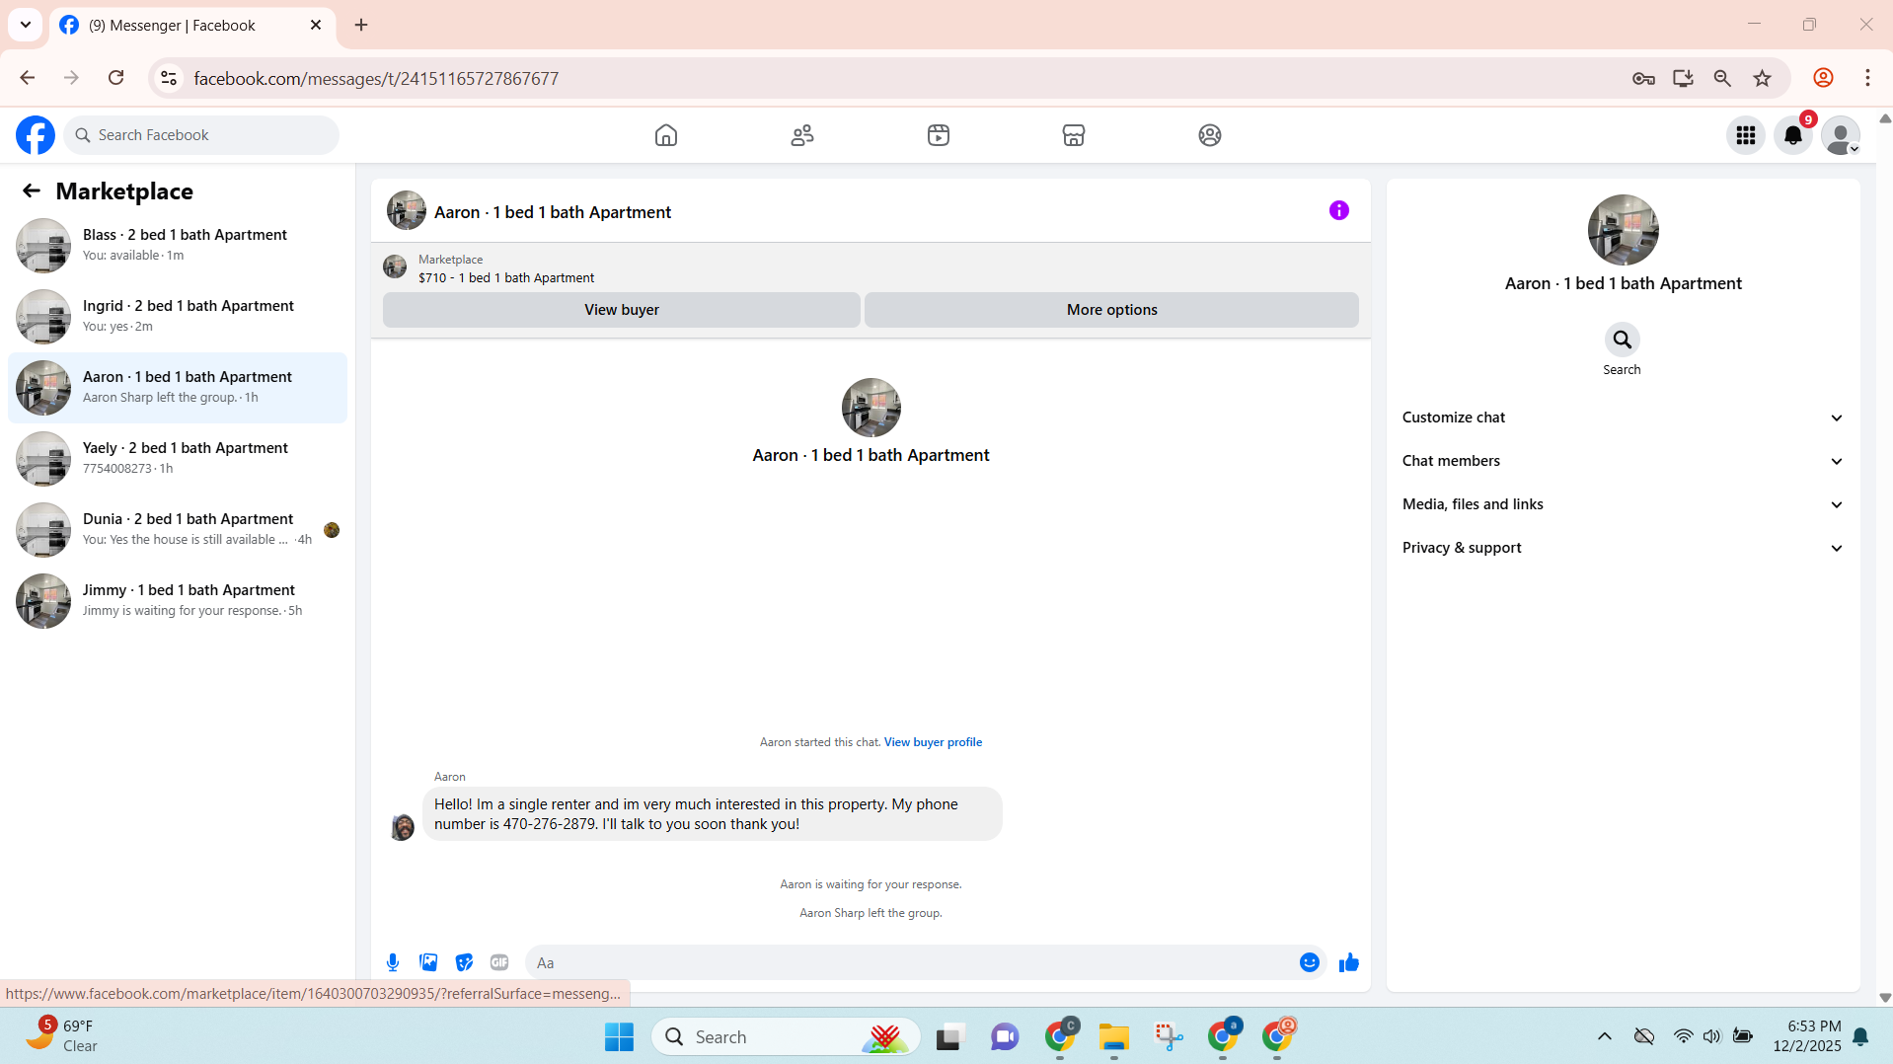Reload the page in the browser
Image resolution: width=1893 pixels, height=1064 pixels.
(x=115, y=78)
